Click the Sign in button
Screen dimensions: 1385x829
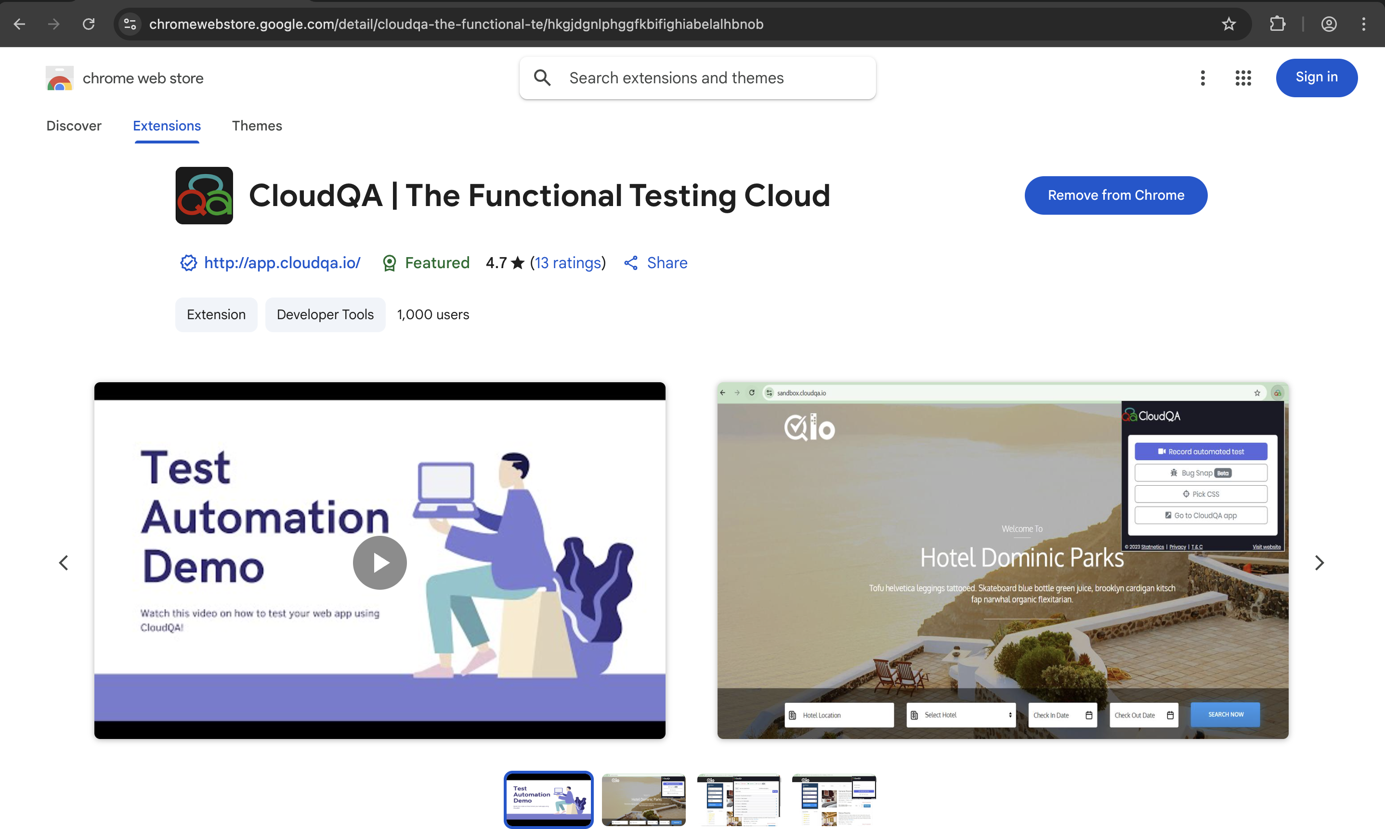1316,78
